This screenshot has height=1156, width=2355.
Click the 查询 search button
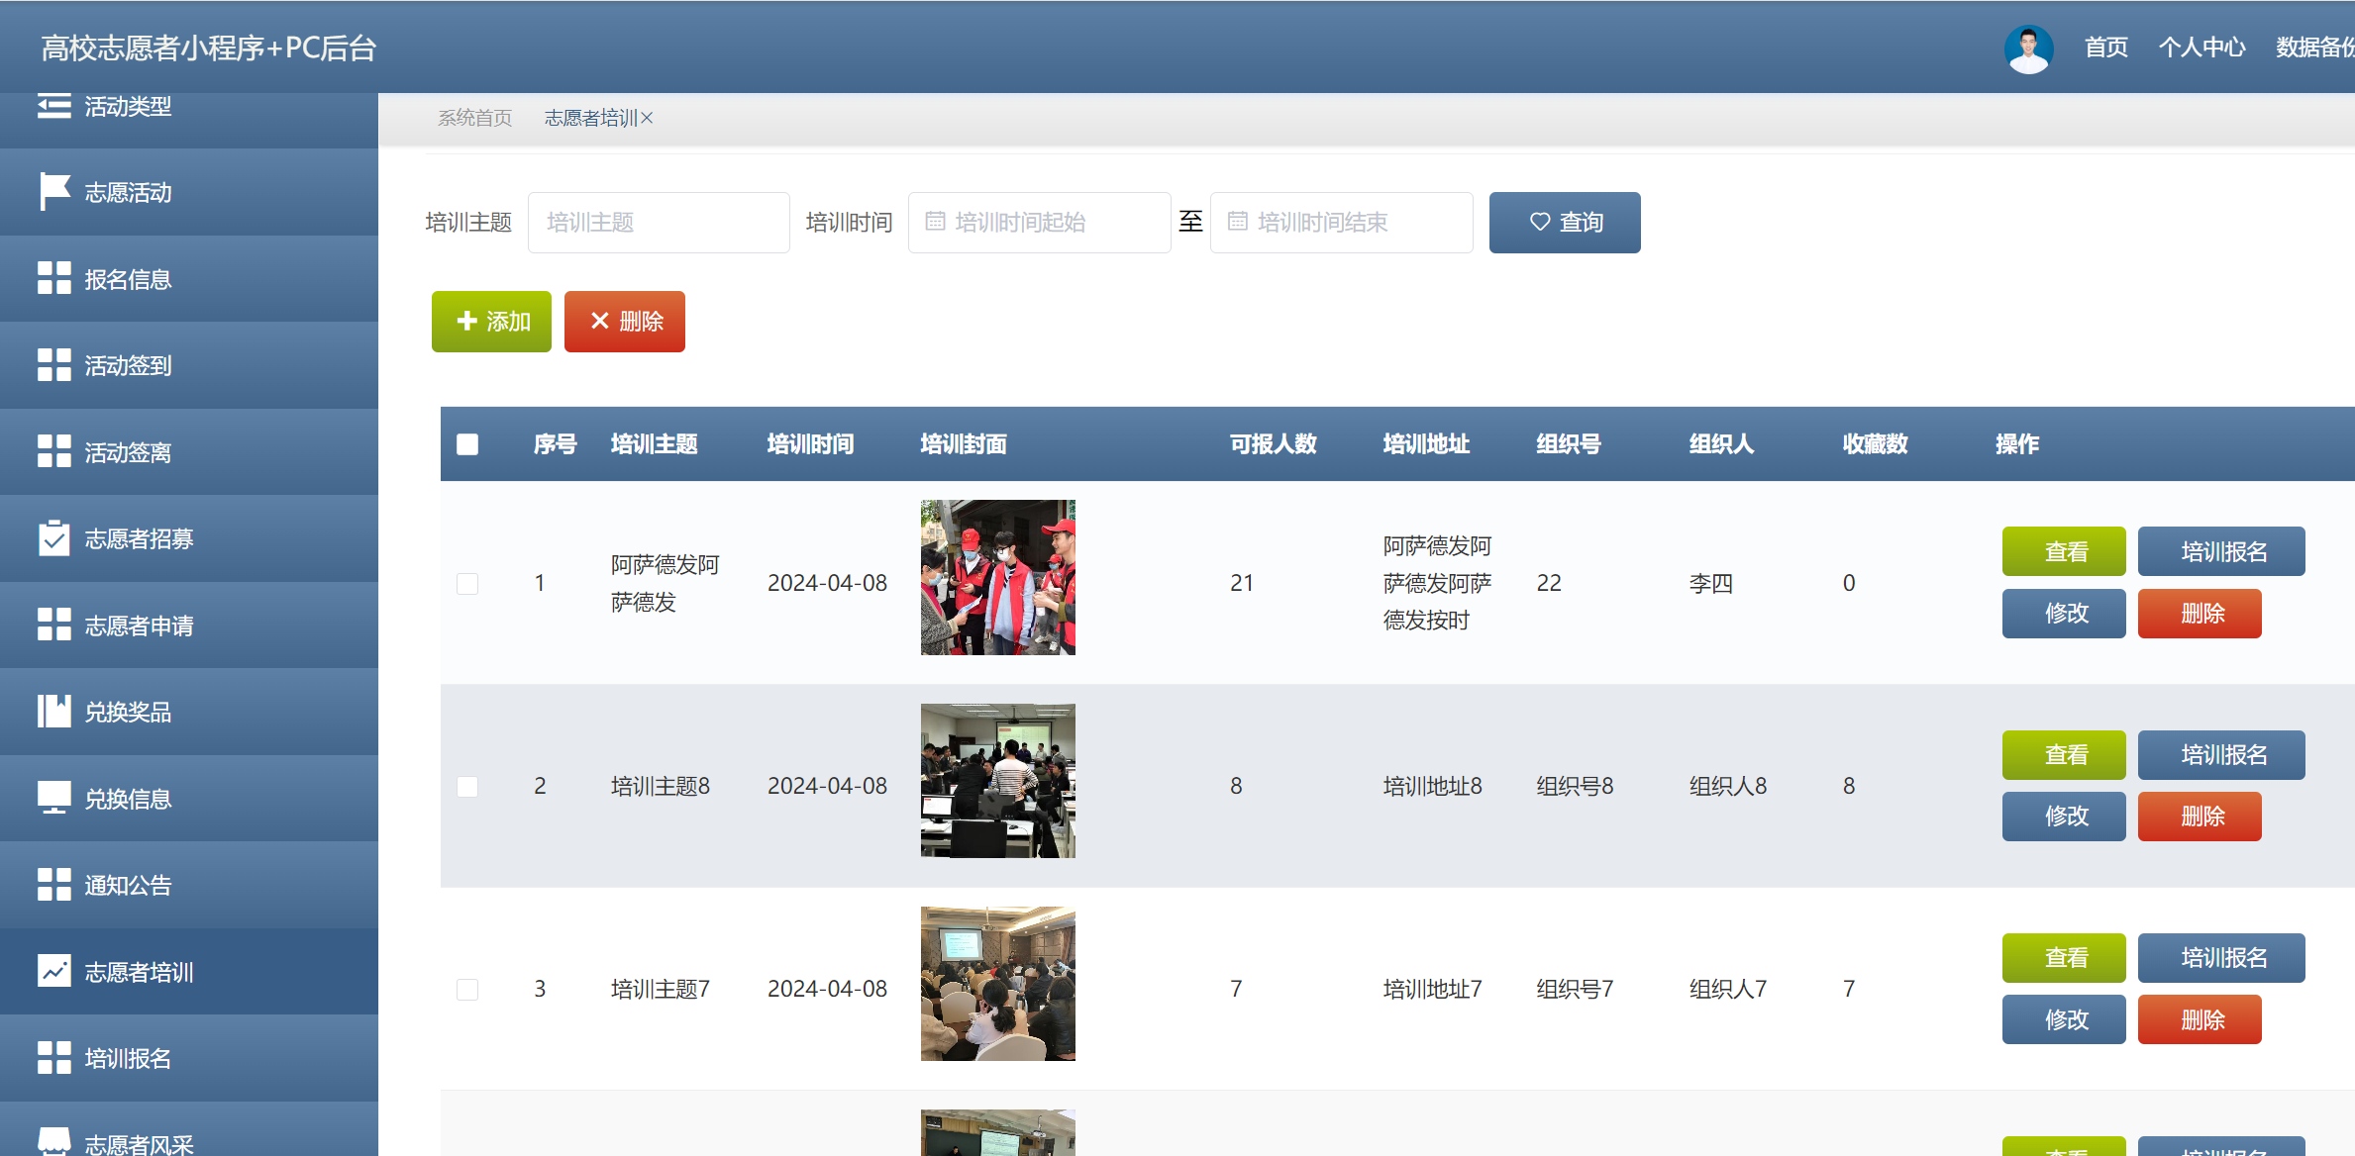(1565, 223)
